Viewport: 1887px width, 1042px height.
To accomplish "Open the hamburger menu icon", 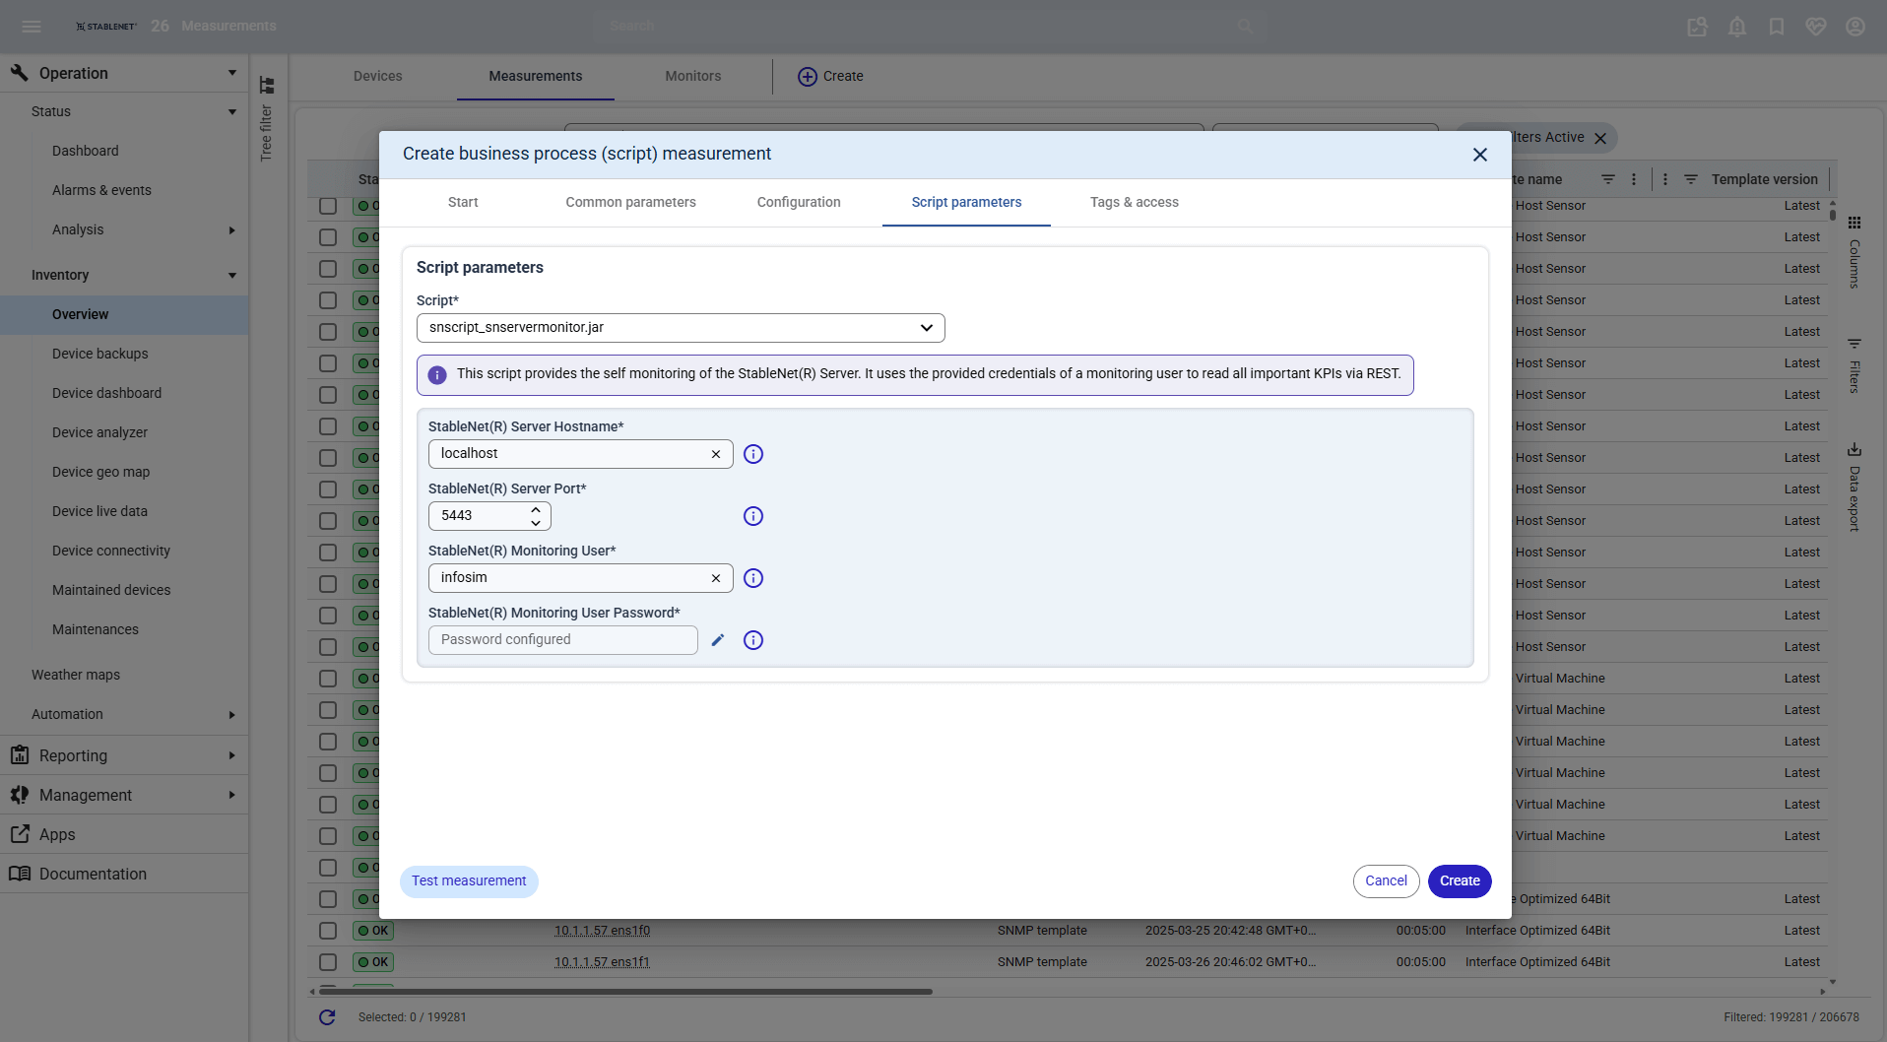I will point(32,27).
